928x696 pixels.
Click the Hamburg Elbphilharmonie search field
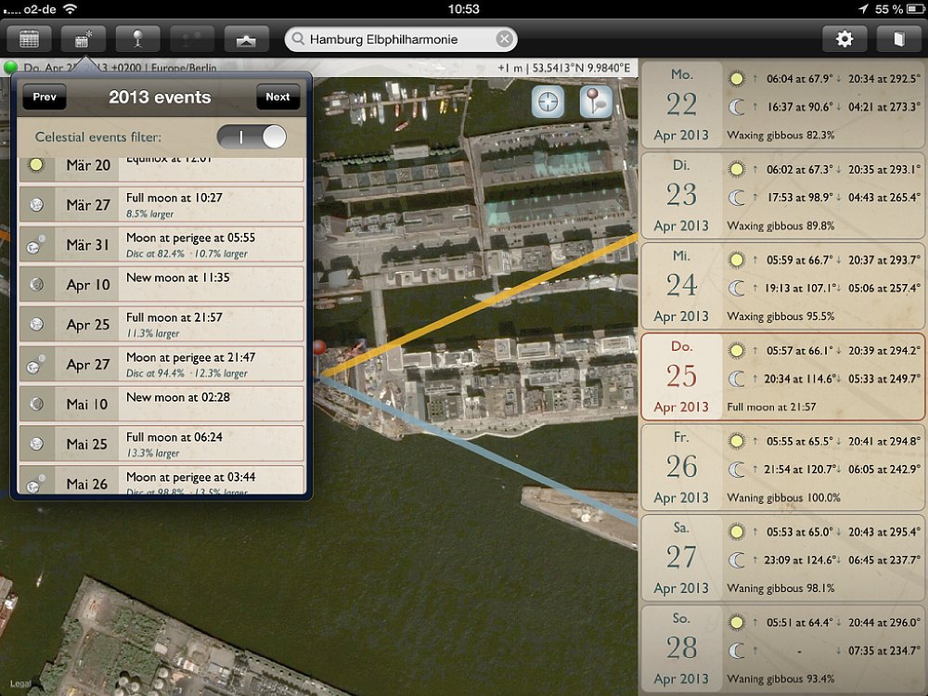click(x=394, y=39)
